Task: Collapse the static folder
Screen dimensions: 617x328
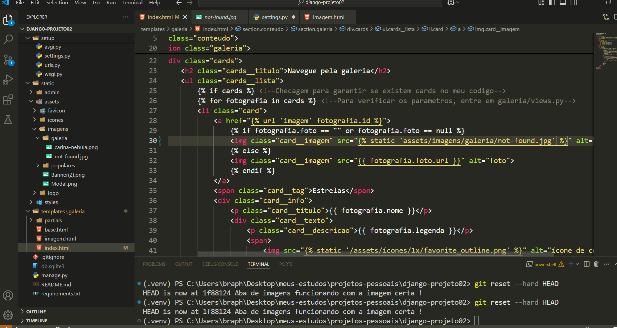Action: (x=76, y=83)
